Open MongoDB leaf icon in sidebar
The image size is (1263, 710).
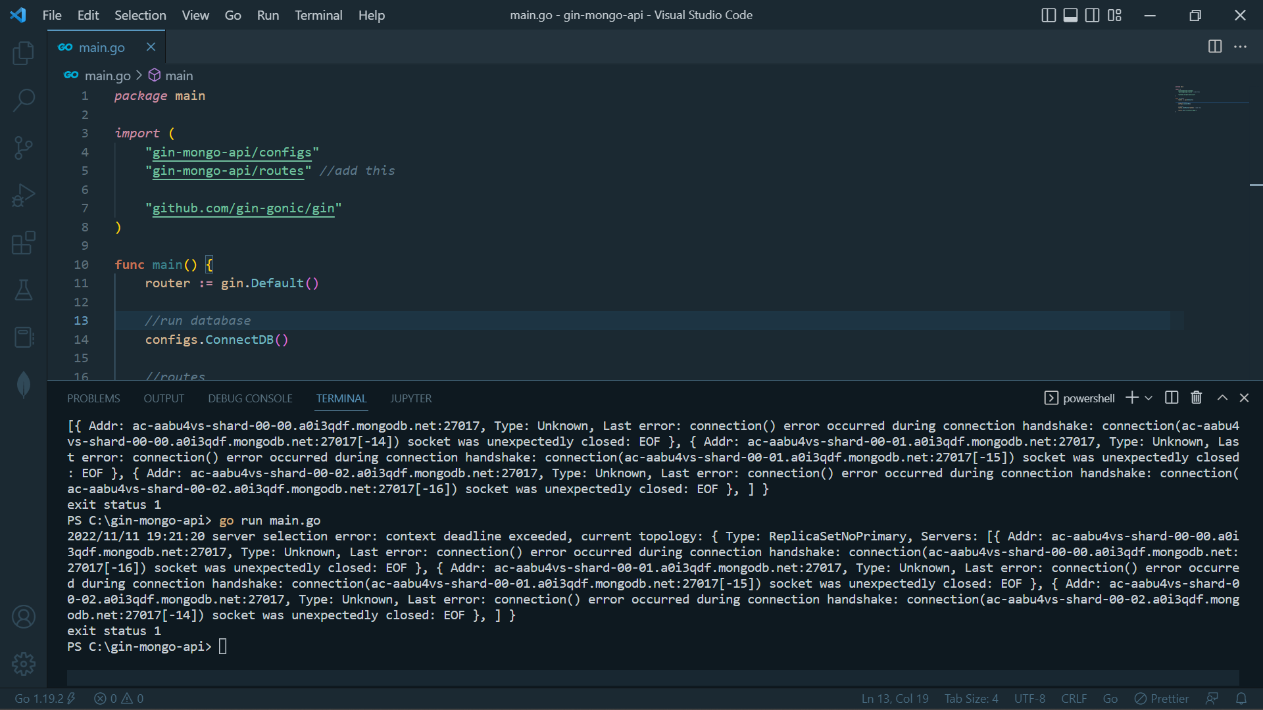tap(24, 385)
